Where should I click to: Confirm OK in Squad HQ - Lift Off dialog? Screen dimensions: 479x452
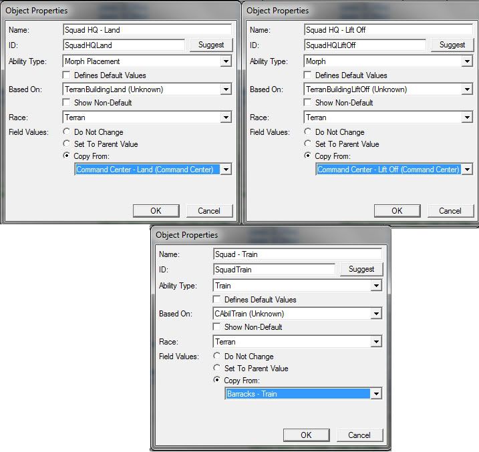coord(397,211)
